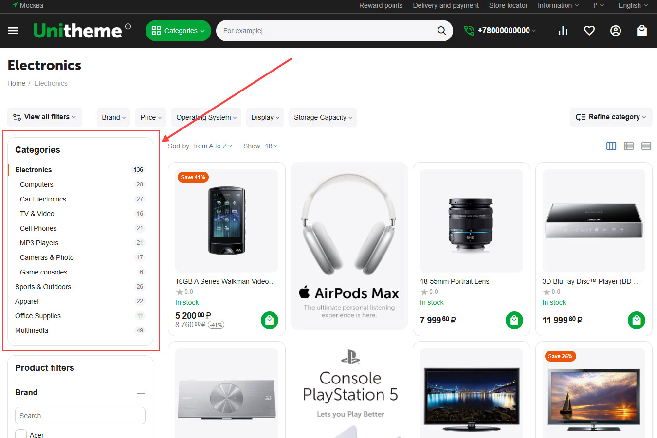The image size is (657, 438).
Task: Expand the Operating System filter dropdown
Action: point(206,117)
